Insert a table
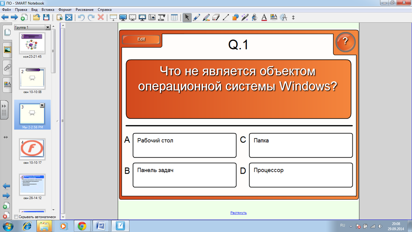This screenshot has width=412, height=232. click(174, 17)
